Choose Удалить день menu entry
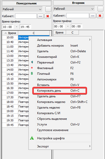 (60, 96)
